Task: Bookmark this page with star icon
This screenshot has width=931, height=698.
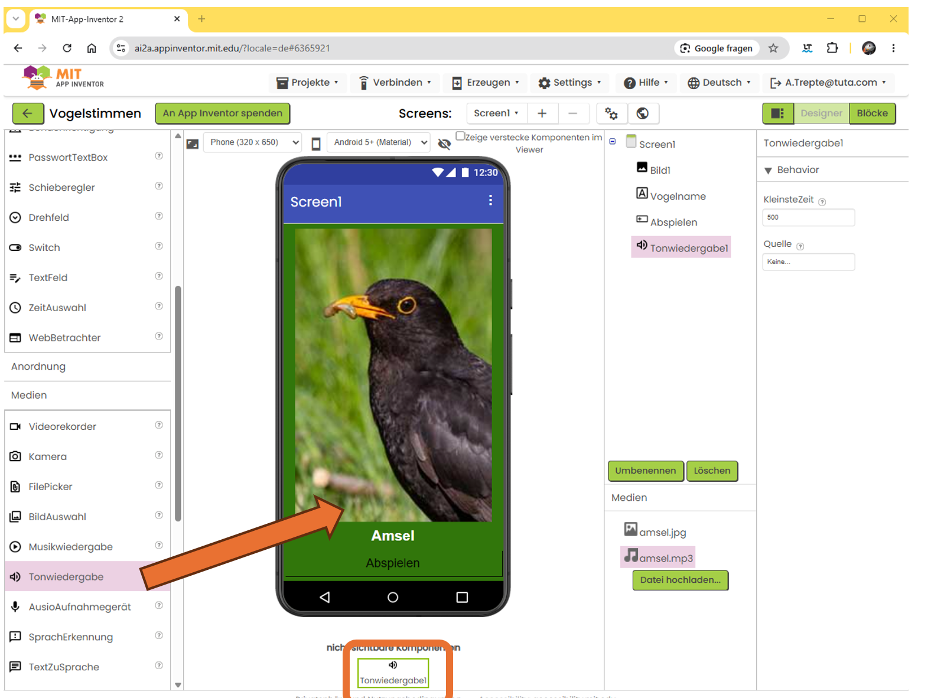Action: 773,48
